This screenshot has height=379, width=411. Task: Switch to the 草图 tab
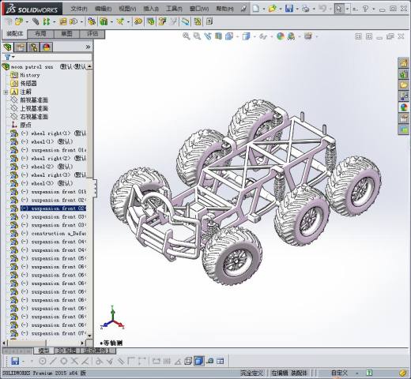click(66, 34)
